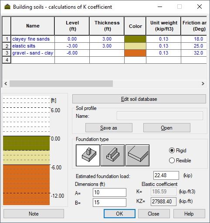Click the pale yellow elastic silts color cell
Screen dimensions: 210x223
135,46
